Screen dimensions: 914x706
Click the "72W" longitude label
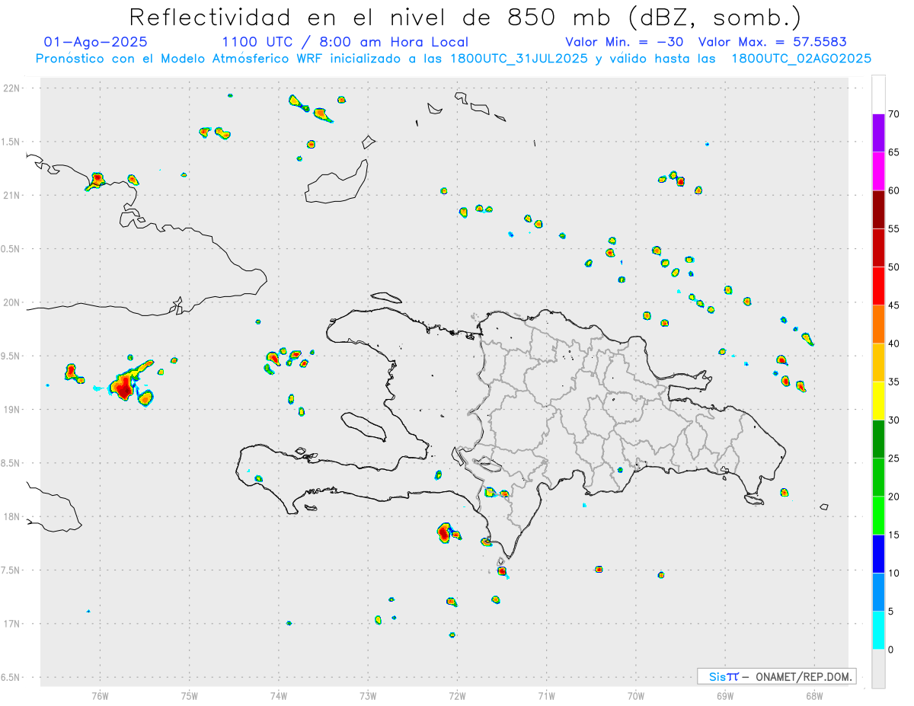[x=457, y=695]
